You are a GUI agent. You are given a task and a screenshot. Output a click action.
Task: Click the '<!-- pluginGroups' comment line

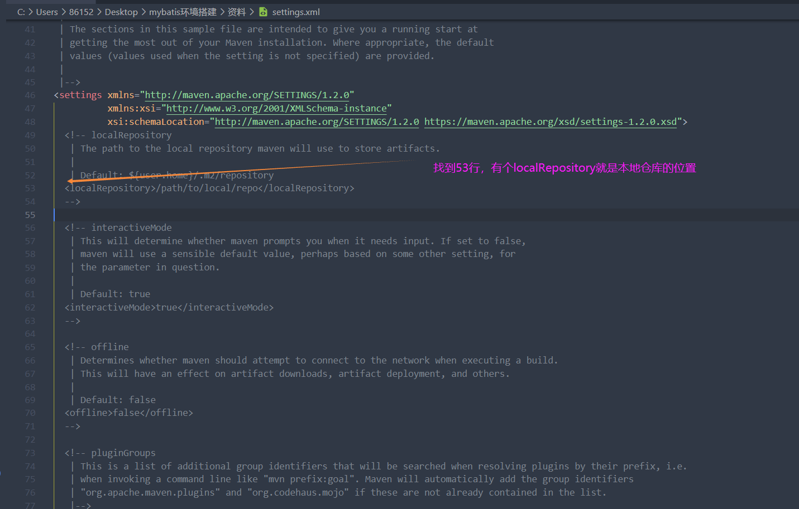pyautogui.click(x=110, y=453)
